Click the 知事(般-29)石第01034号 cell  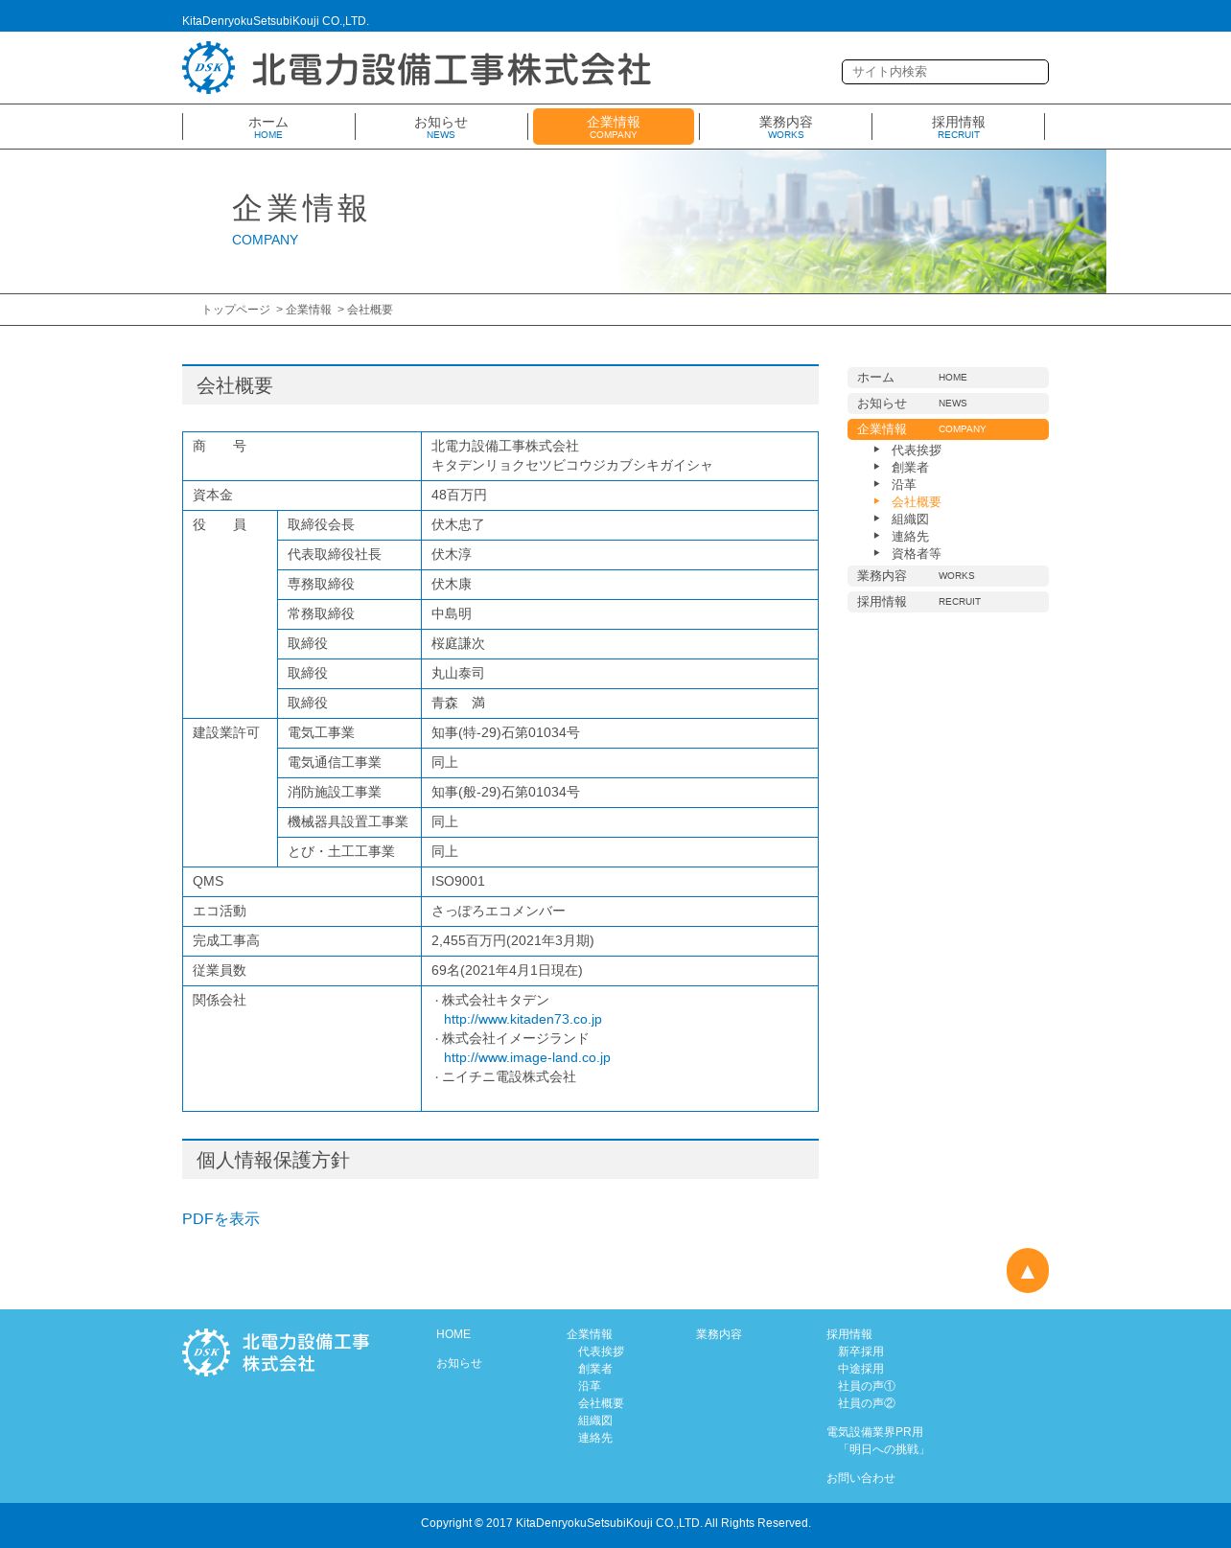tap(619, 793)
